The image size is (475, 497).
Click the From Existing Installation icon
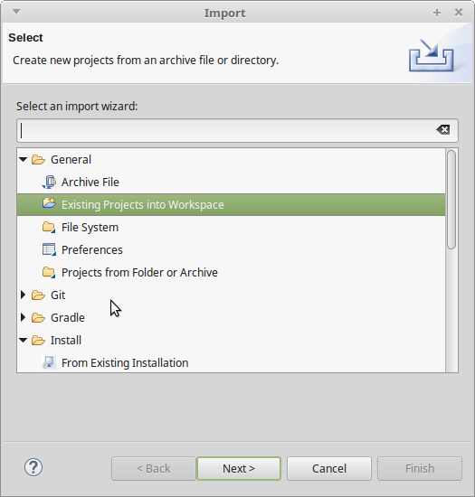point(49,362)
